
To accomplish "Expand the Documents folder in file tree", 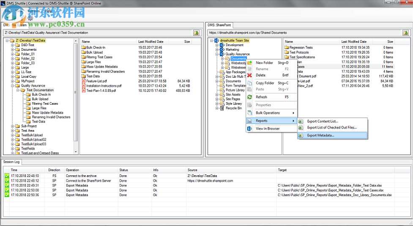I will coord(12,49).
